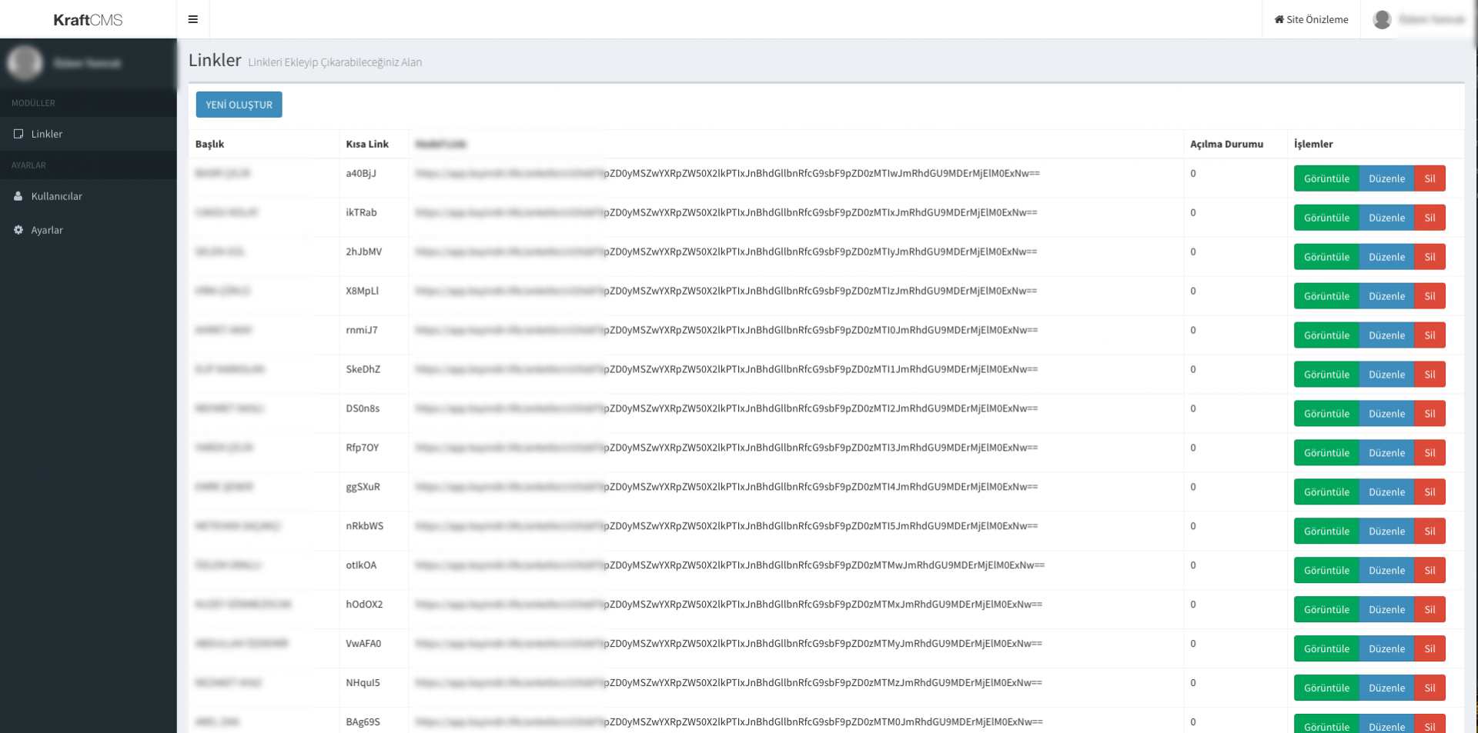Click Görüntüle for the 2hJbMV row
Viewport: 1478px width, 733px height.
(x=1326, y=257)
